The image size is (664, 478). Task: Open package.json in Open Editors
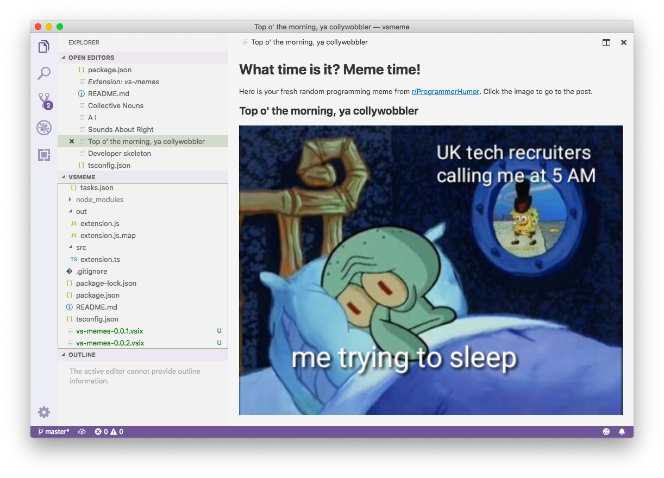tap(143, 70)
